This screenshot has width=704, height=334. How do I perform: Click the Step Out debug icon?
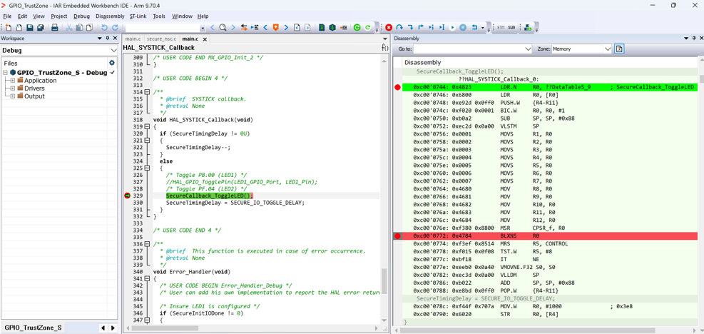421,27
